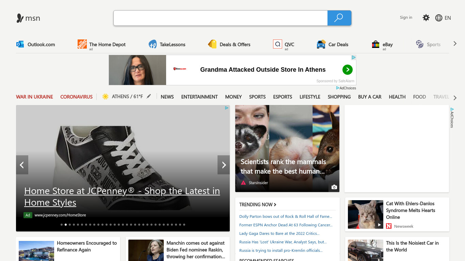Open Former ESPN Anchor Dead trending link
The width and height of the screenshot is (465, 261).
click(x=286, y=225)
